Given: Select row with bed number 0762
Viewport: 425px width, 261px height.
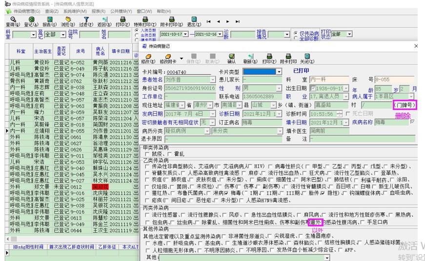Looking at the screenshot, I should (x=72, y=81).
